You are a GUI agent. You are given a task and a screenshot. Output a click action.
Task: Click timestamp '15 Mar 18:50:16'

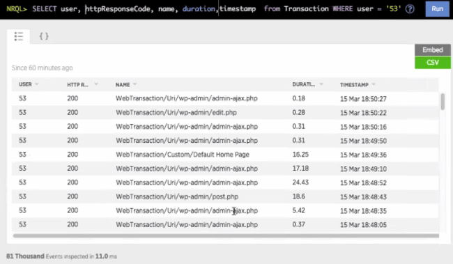pyautogui.click(x=363, y=127)
